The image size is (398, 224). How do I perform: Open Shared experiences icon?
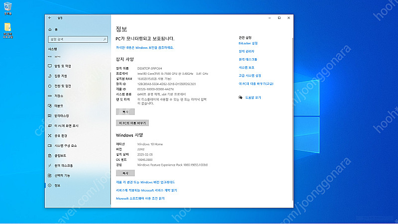point(50,135)
